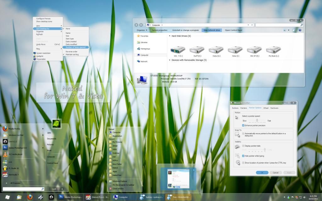
Task: Click Cancel in Mouse Properties
Action: tap(275, 173)
